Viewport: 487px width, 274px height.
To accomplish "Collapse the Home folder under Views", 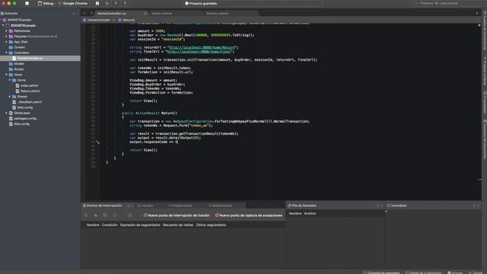I will click(10, 80).
